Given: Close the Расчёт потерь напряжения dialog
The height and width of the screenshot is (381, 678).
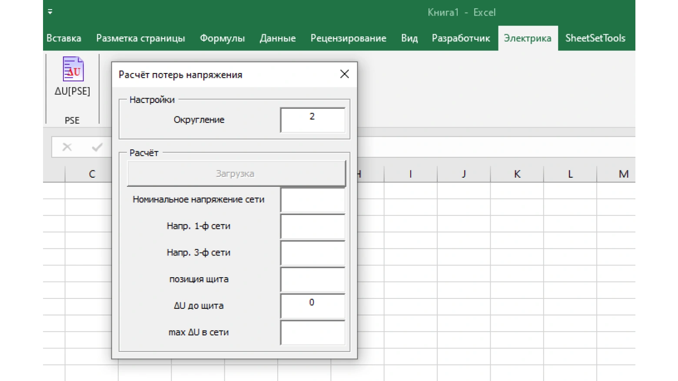Looking at the screenshot, I should pyautogui.click(x=345, y=74).
